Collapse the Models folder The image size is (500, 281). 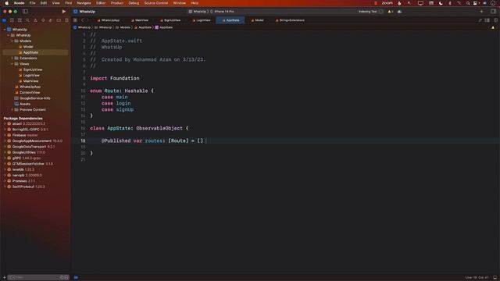pyautogui.click(x=12, y=41)
